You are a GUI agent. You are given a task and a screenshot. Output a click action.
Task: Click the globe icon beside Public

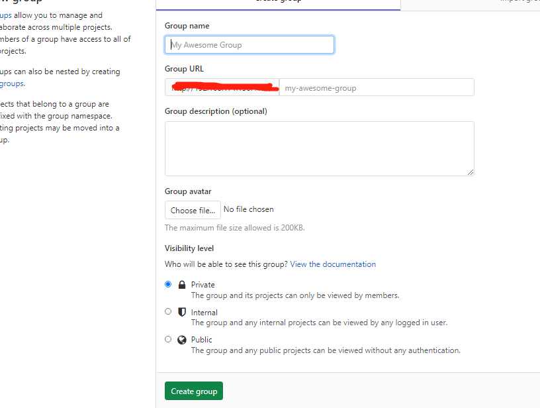[182, 340]
